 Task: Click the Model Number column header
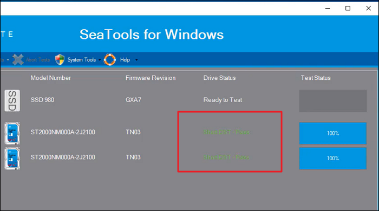click(x=50, y=78)
